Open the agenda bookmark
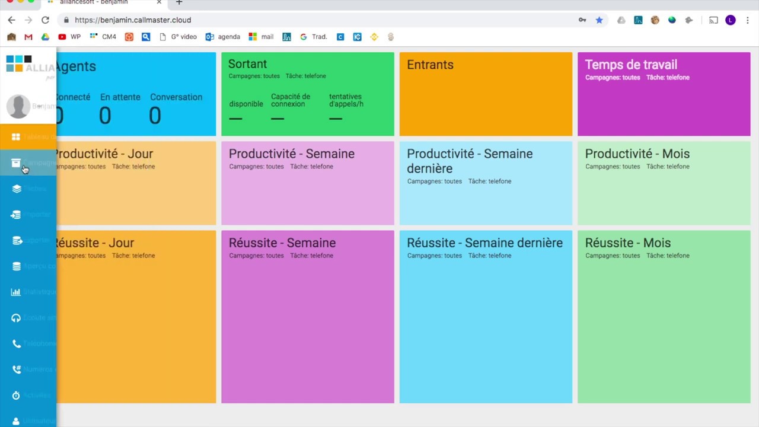The height and width of the screenshot is (427, 759). [223, 37]
